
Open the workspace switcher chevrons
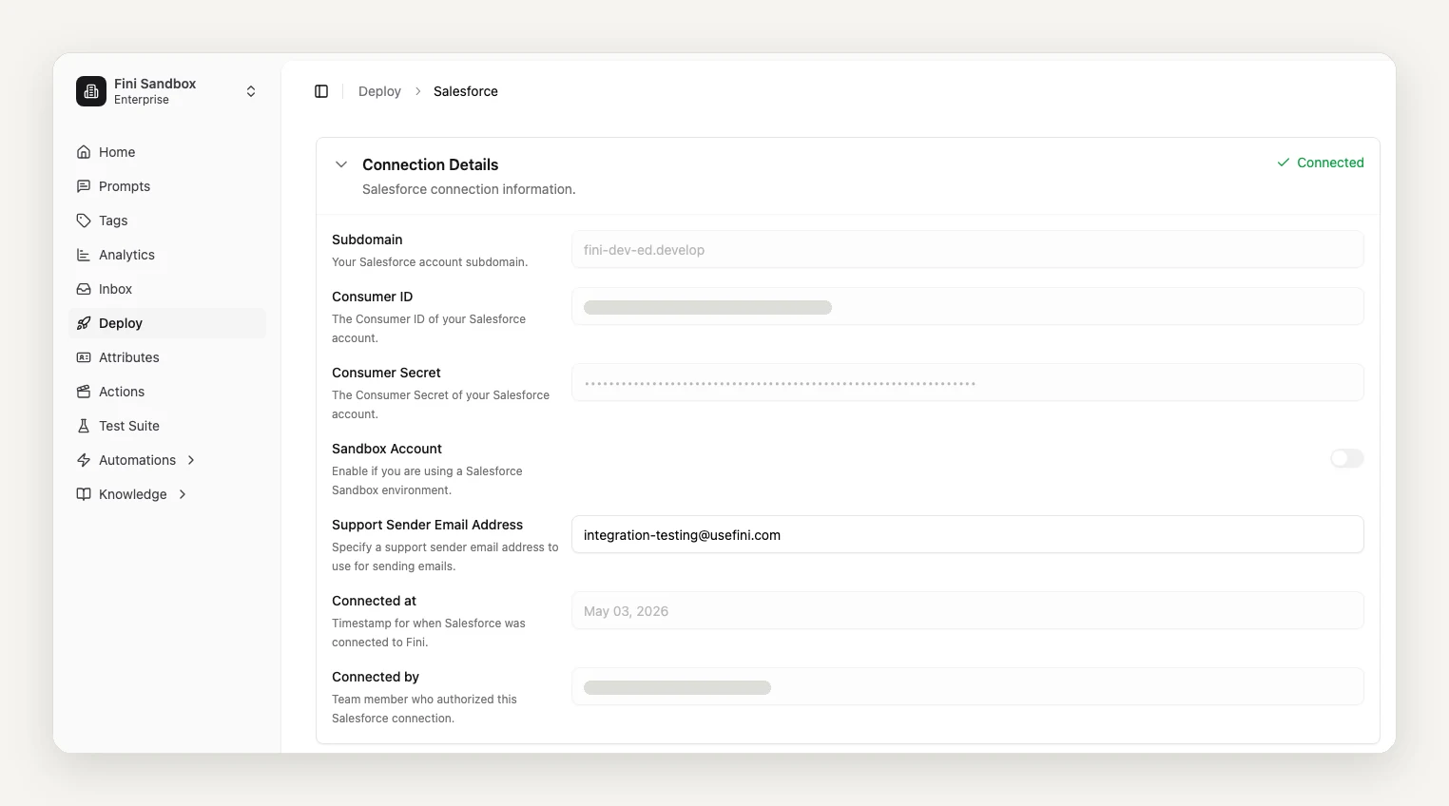pos(251,91)
